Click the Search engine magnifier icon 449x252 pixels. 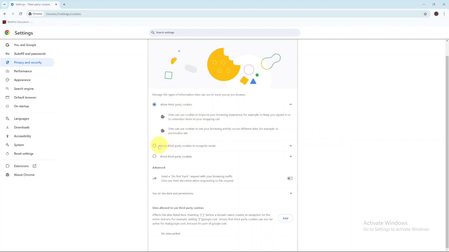coord(8,89)
